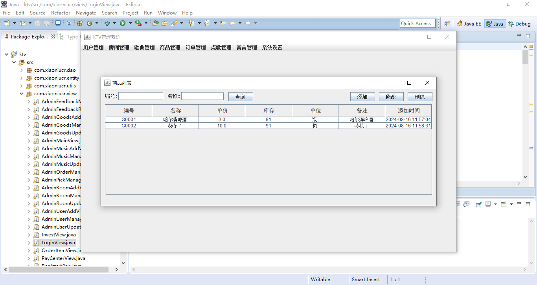The width and height of the screenshot is (537, 285).
Task: Click the Previous Annotation icon
Action: coord(207,24)
